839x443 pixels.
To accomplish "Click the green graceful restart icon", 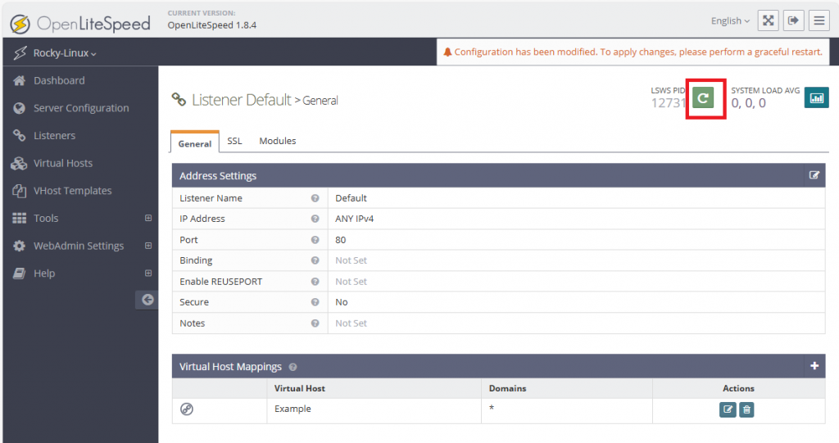I will point(703,97).
